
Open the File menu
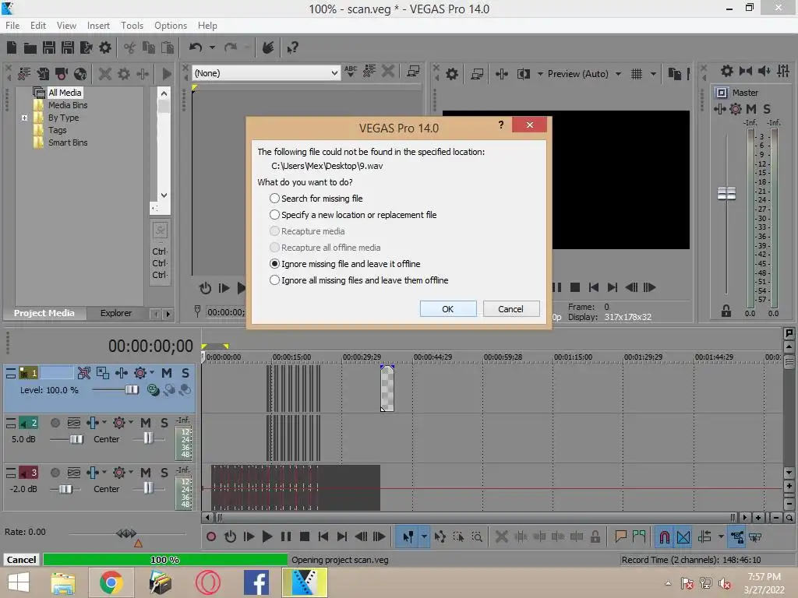12,26
